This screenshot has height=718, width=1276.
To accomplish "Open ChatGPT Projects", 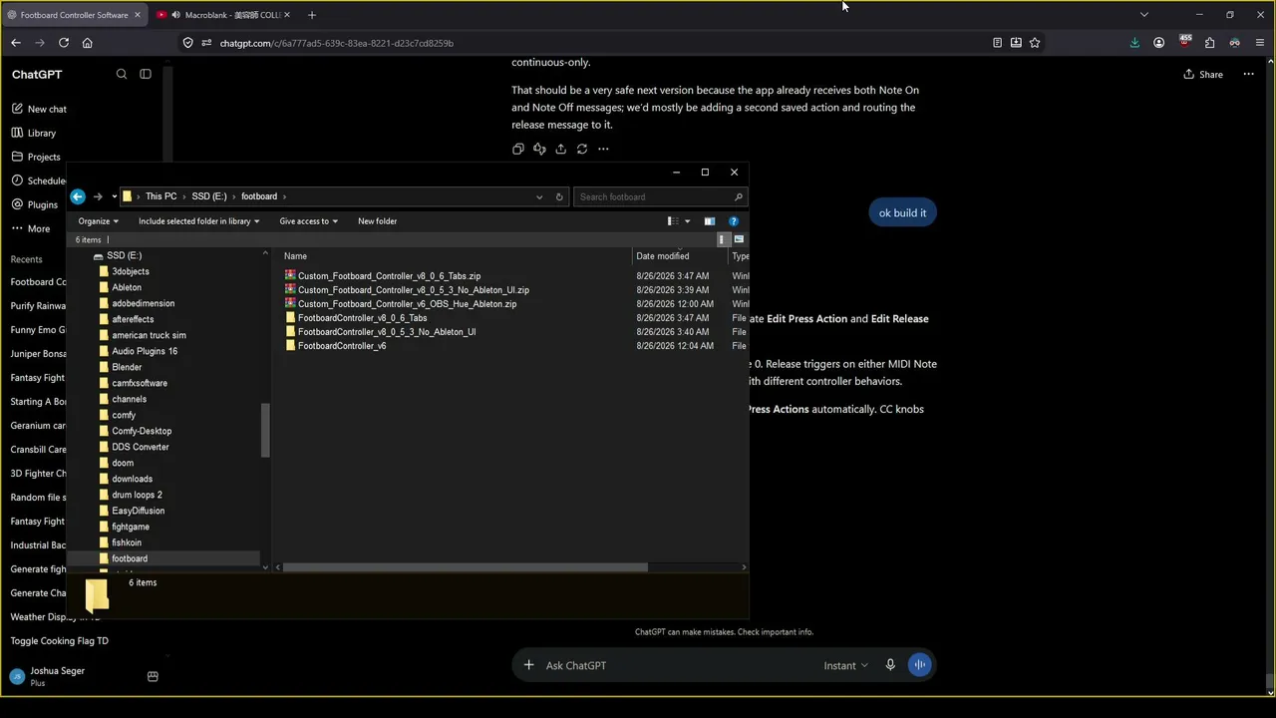I will point(36,157).
